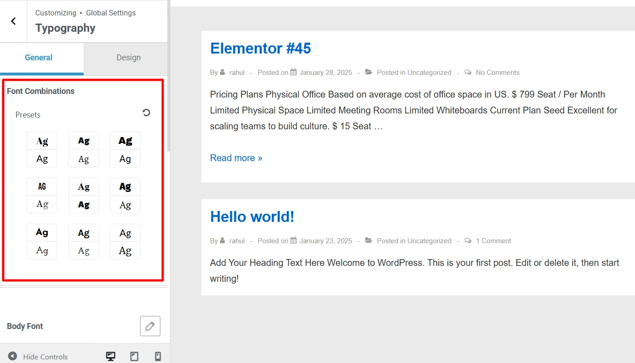Select first font preset in bottom row
The height and width of the screenshot is (363, 635).
point(42,241)
